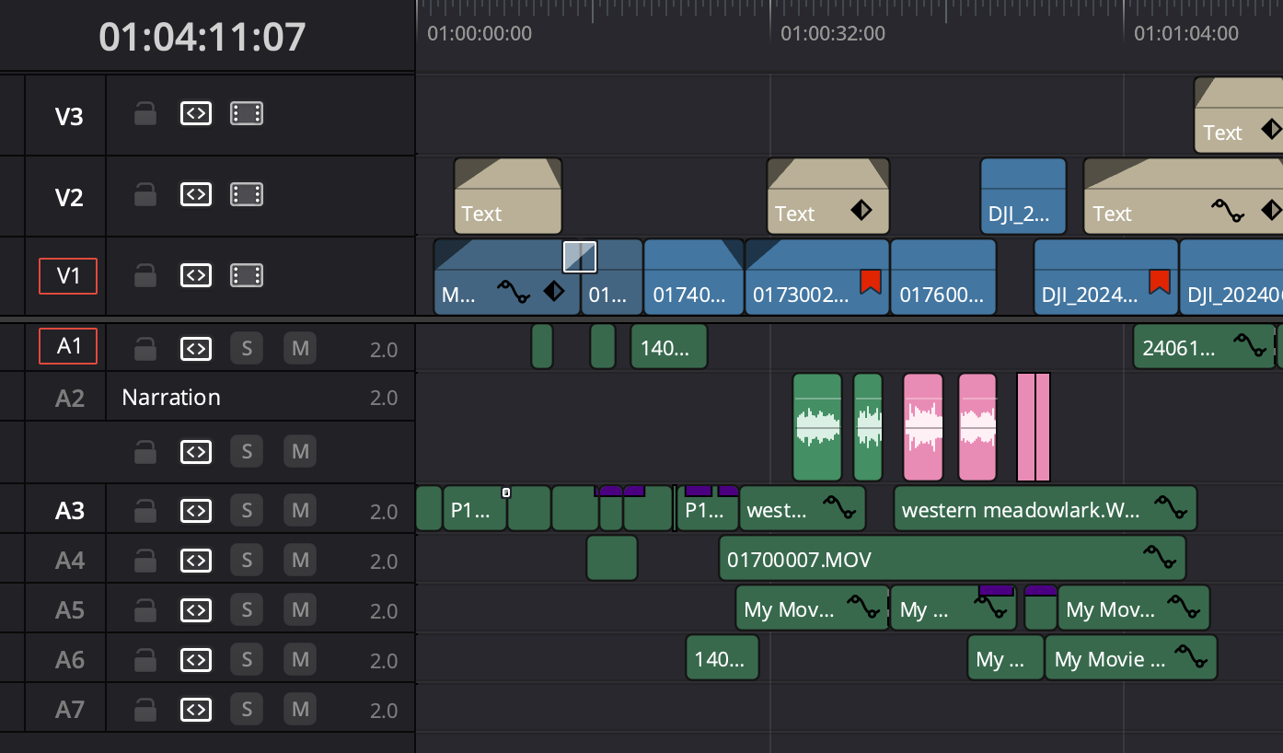This screenshot has height=753, width=1283.
Task: Select the V3 track header label
Action: coord(69,117)
